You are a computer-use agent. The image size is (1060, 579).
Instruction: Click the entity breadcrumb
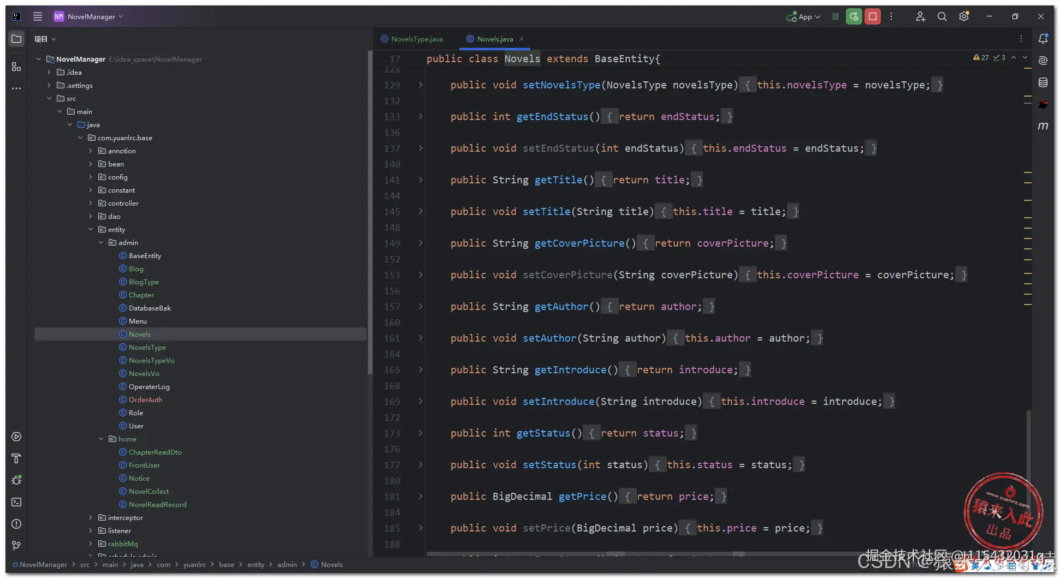256,564
